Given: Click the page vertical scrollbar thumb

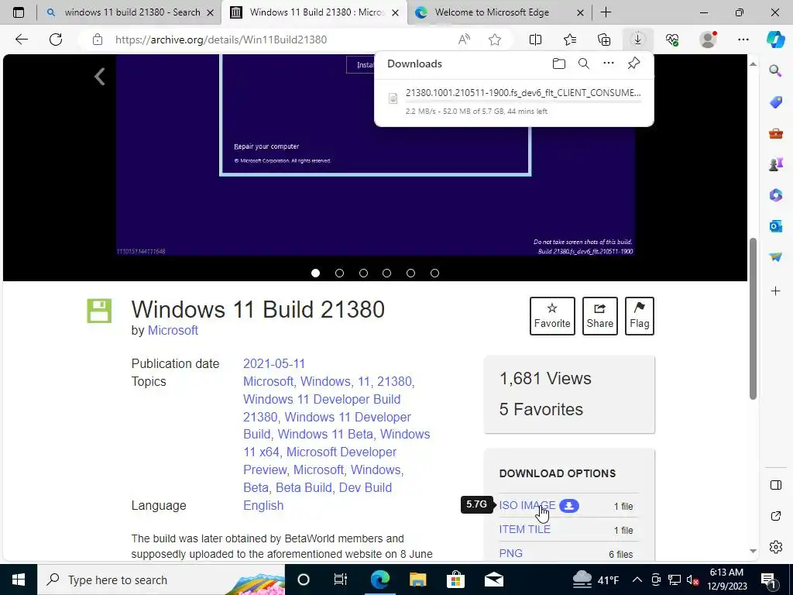Looking at the screenshot, I should pyautogui.click(x=753, y=318).
